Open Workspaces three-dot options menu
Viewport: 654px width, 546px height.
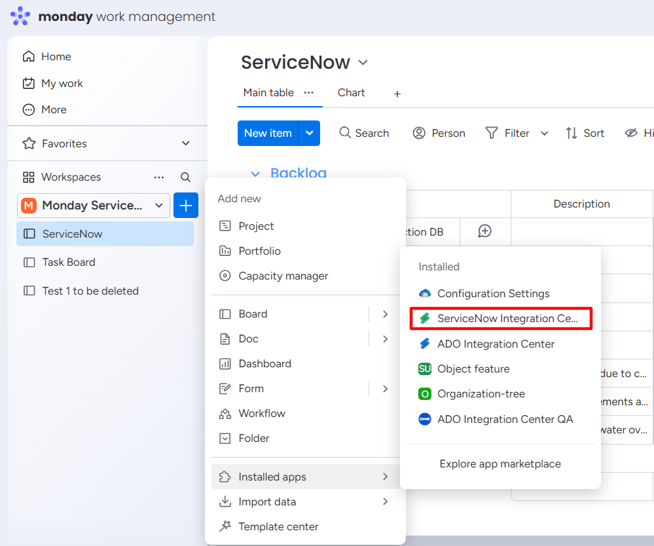pos(159,177)
